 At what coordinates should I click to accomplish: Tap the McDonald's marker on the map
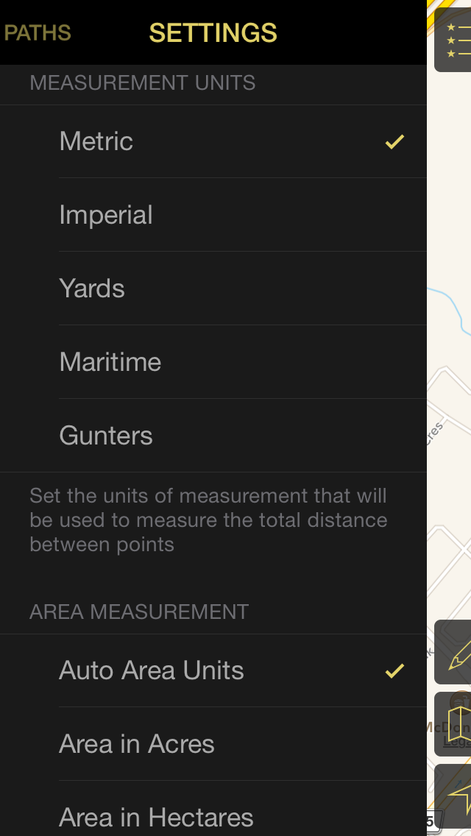[461, 702]
